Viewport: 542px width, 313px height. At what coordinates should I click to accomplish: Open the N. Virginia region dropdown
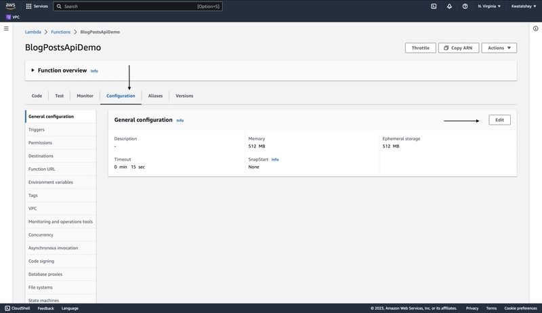(489, 6)
